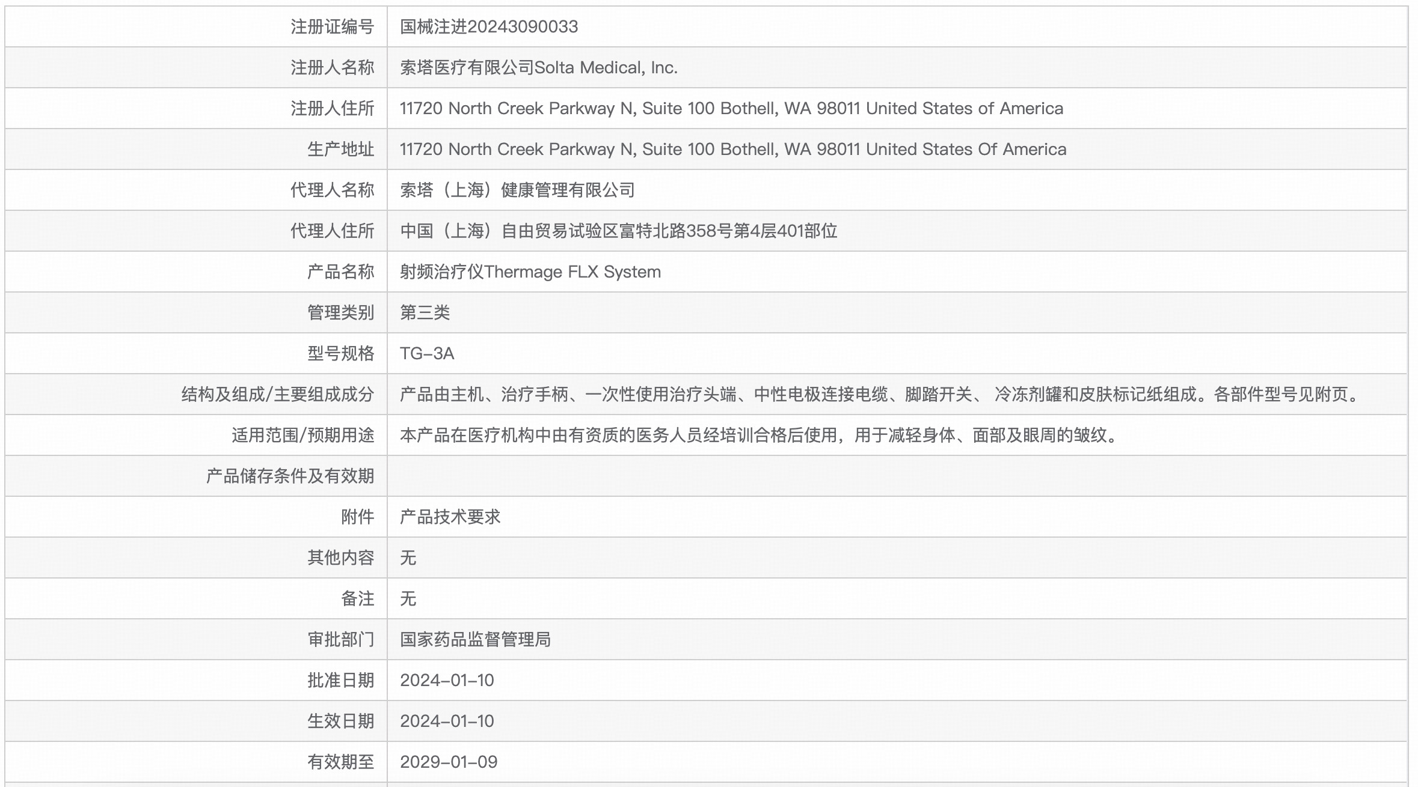Click the 注册证编号 label cell
The width and height of the screenshot is (1418, 787).
coord(332,27)
